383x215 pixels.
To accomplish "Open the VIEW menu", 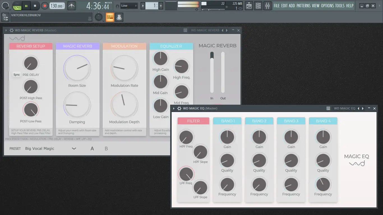I will (316, 6).
